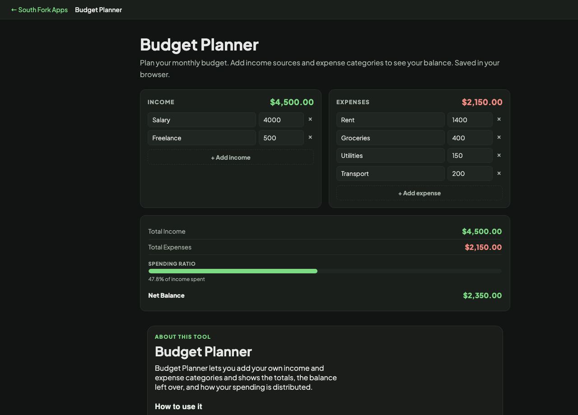Edit the Salary amount 4000 field
578x415 pixels.
coord(281,120)
